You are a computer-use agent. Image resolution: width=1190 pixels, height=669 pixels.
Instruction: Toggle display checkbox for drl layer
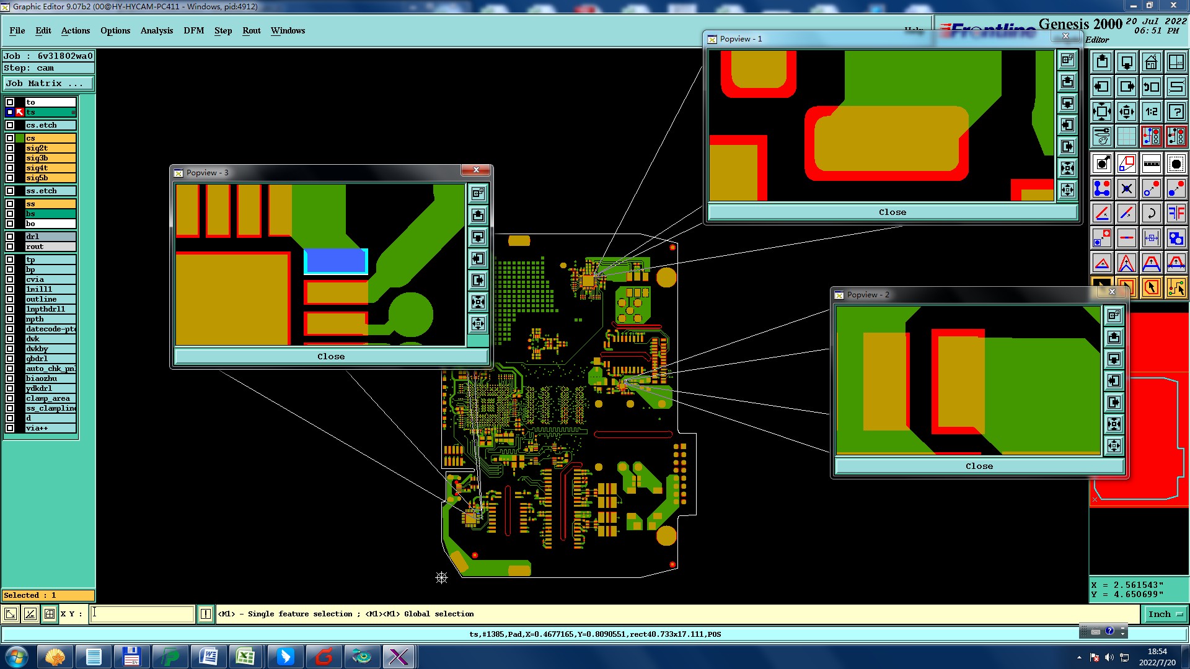point(10,237)
